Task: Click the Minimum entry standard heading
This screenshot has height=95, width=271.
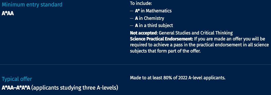Action: coord(32,5)
